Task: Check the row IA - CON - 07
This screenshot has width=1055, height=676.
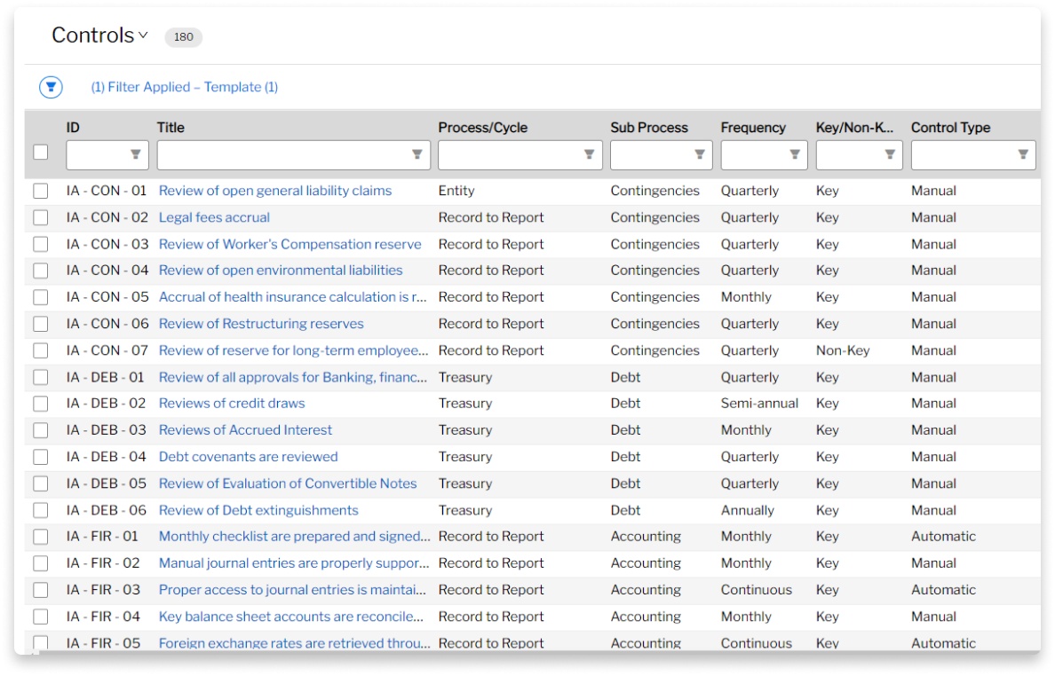Action: pos(40,350)
